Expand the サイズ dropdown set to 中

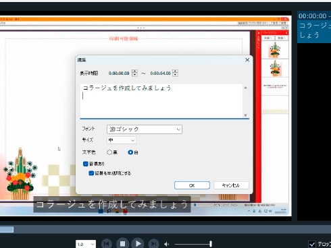coord(122,140)
